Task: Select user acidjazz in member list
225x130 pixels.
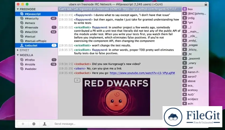Action: pyautogui.click(x=195, y=99)
